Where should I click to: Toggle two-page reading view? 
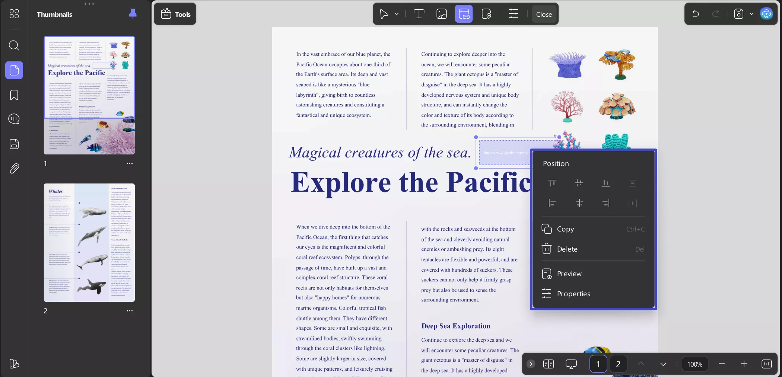tap(549, 364)
